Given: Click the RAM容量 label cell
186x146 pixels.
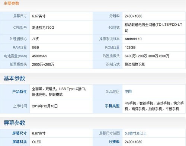Looking at the screenshot, I should tap(15, 47).
